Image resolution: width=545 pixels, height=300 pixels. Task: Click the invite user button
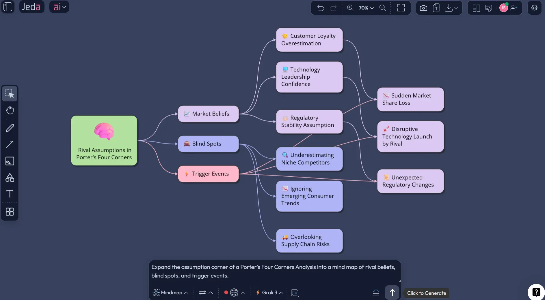click(514, 8)
